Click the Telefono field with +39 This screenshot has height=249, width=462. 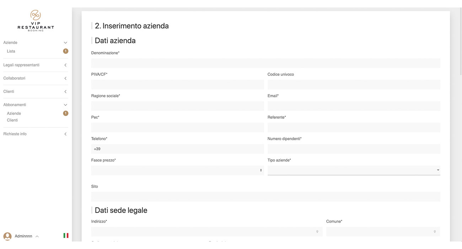coord(177,149)
